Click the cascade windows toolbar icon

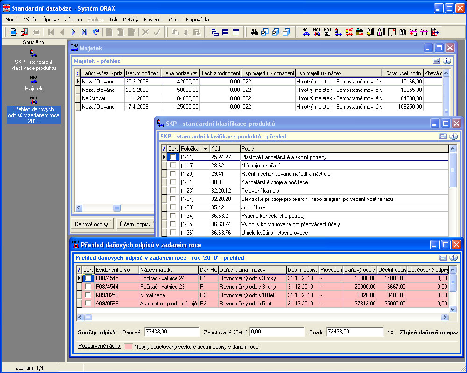click(x=215, y=32)
